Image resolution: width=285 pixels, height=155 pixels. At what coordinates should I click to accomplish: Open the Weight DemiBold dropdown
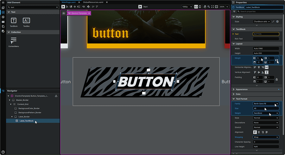(266, 113)
